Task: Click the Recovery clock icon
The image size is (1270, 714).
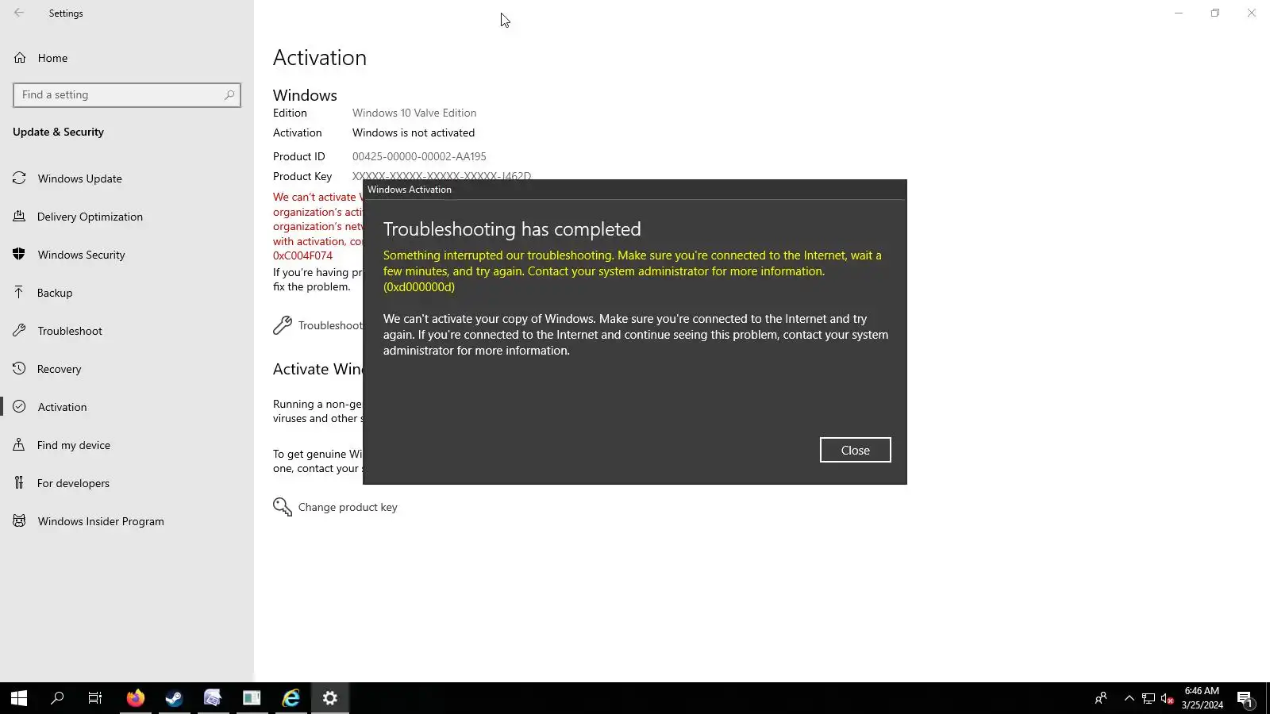Action: 19,368
